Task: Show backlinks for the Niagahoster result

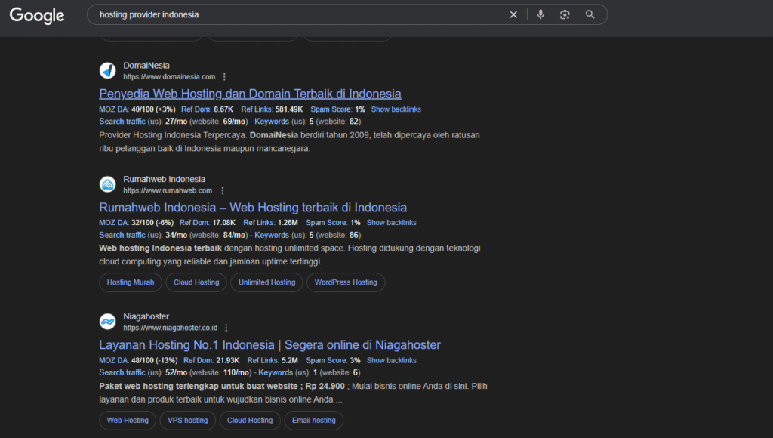Action: click(x=392, y=360)
